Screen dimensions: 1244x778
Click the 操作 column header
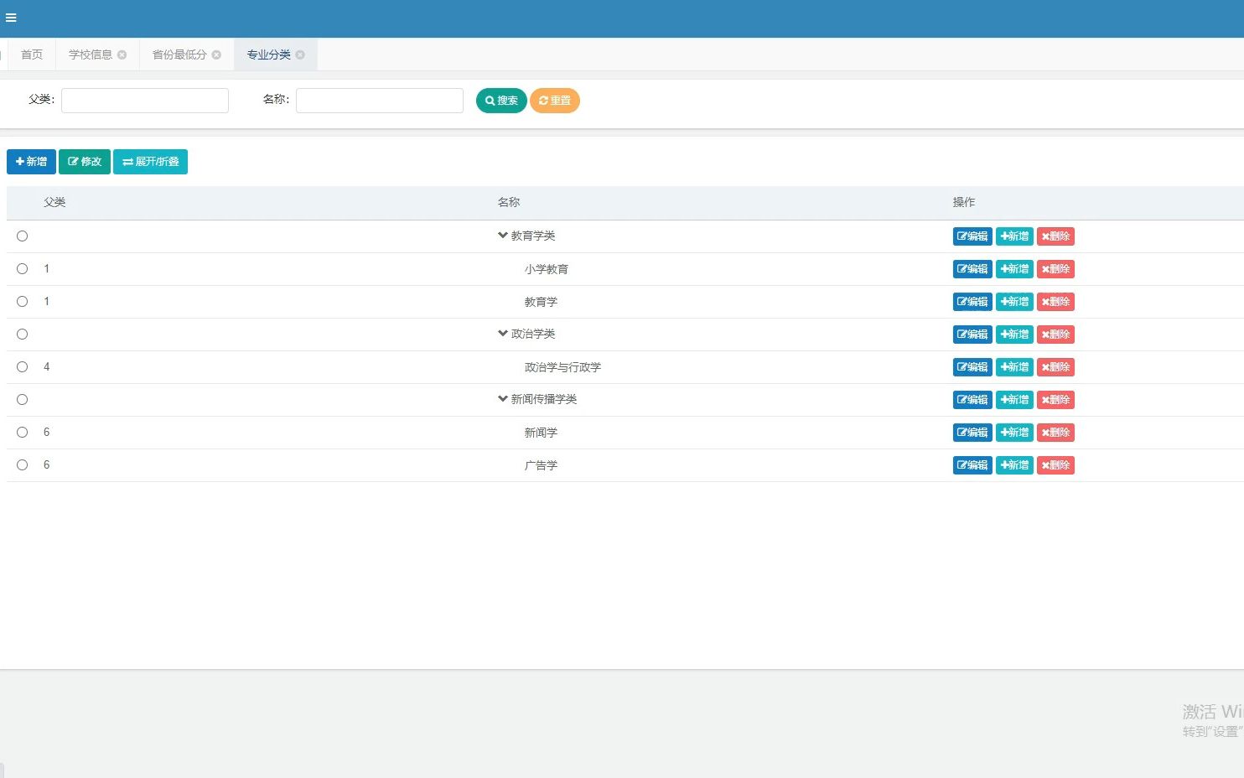coord(964,202)
